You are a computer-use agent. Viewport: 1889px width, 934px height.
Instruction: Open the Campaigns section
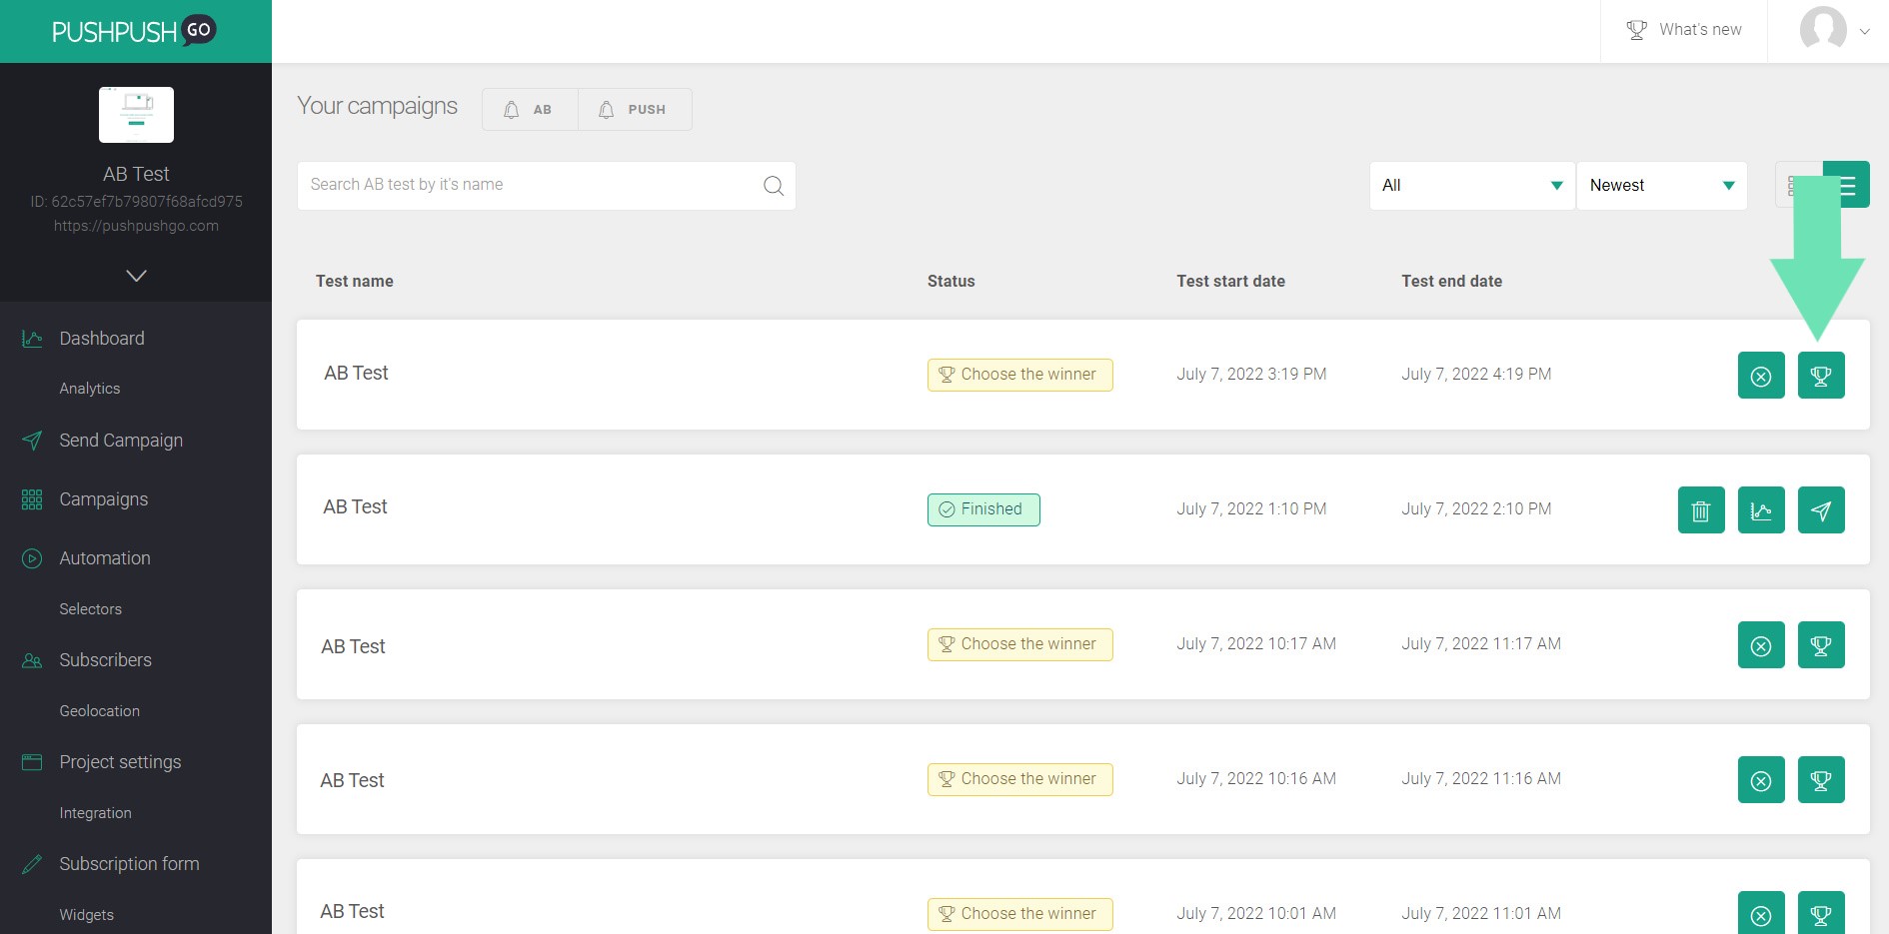coord(104,499)
